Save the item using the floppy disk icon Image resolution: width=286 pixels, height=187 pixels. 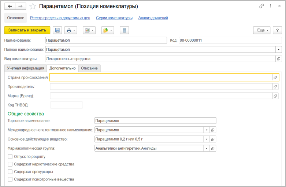coord(57,30)
